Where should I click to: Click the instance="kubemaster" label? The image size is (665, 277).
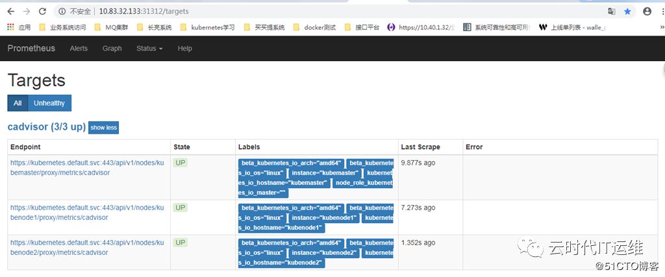pos(325,173)
